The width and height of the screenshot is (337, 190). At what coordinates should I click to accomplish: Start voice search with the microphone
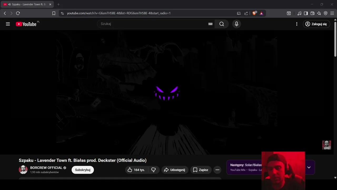(236, 24)
